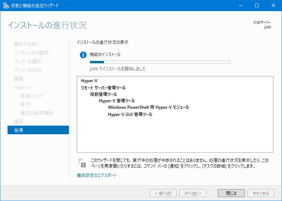The image size is (282, 201).
Task: Select 仮想スイッチ in the sidebar
Action: click(32, 96)
